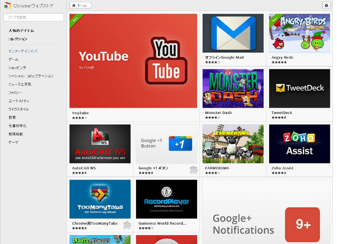The height and width of the screenshot is (244, 337).
Task: Click the Monster Dash title text
Action: point(218,113)
